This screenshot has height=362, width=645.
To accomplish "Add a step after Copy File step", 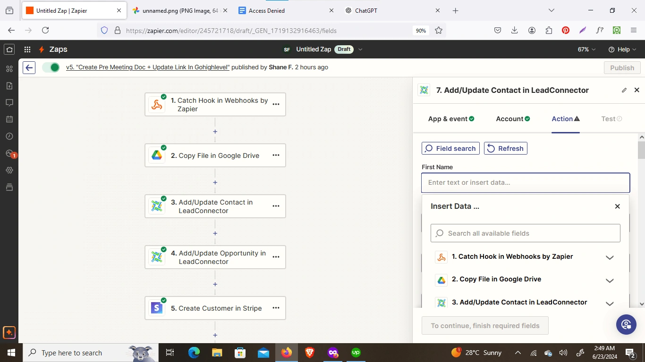I will [x=215, y=182].
